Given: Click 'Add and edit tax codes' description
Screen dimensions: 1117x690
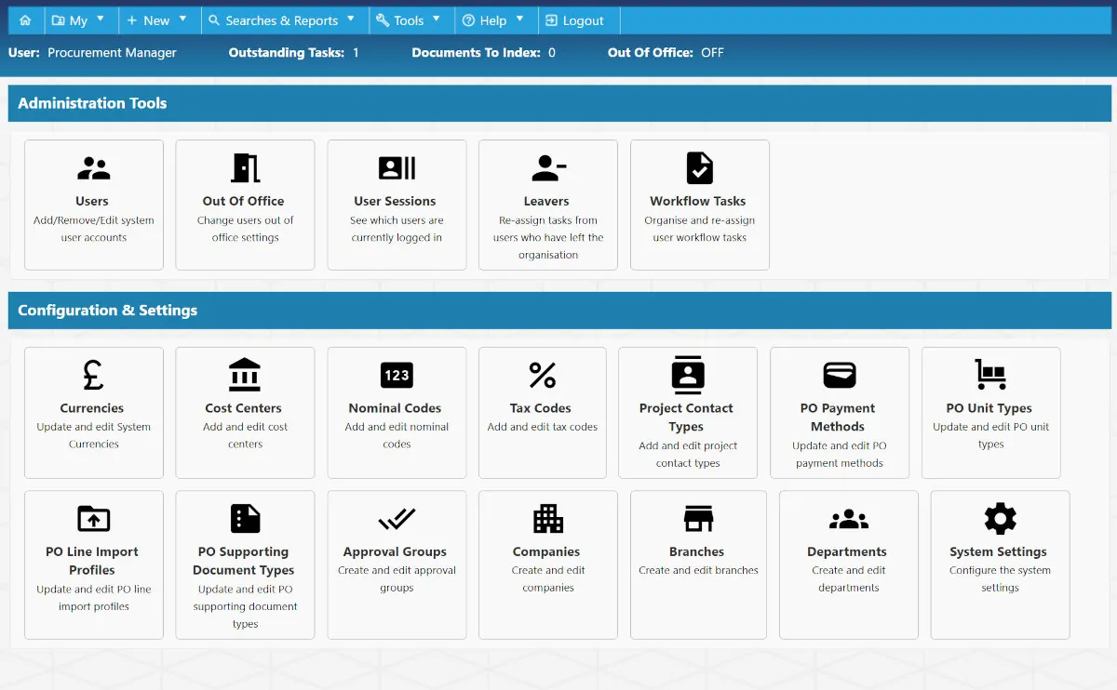Looking at the screenshot, I should point(543,427).
